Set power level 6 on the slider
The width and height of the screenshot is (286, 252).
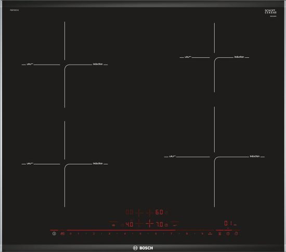[x=155, y=234]
